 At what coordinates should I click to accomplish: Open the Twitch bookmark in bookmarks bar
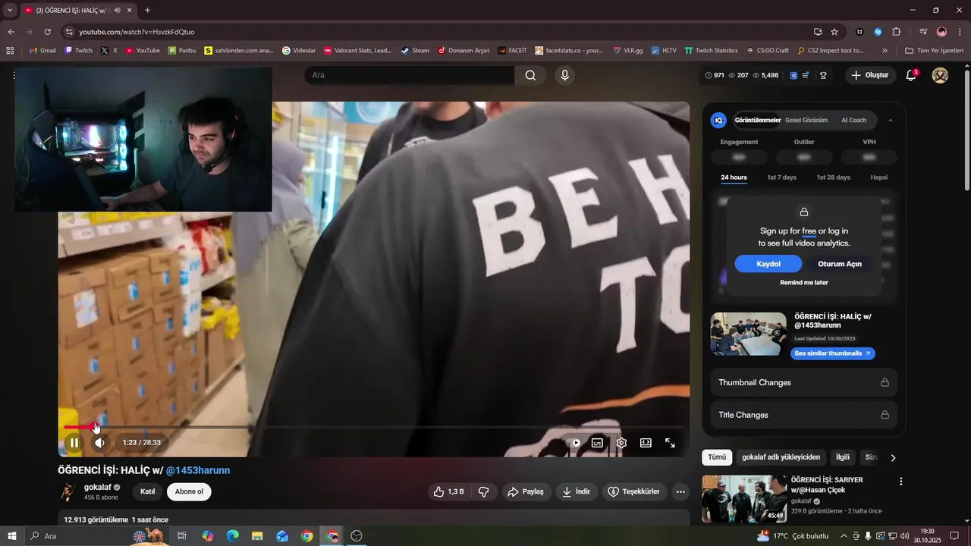click(78, 51)
